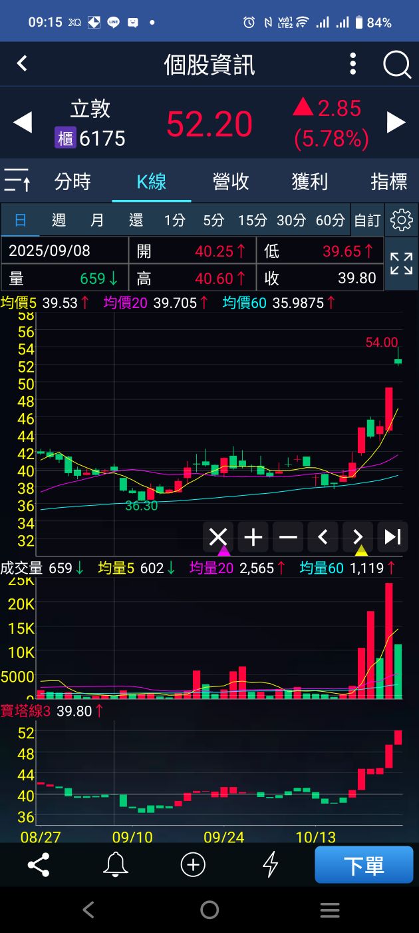419x933 pixels.
Task: Switch to previous stock with left triangle
Action: (23, 123)
